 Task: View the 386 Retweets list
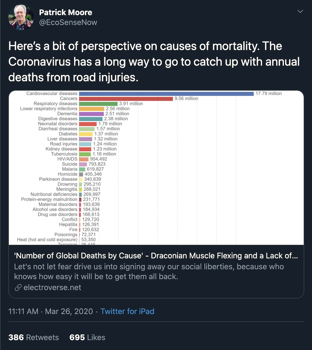[34, 337]
